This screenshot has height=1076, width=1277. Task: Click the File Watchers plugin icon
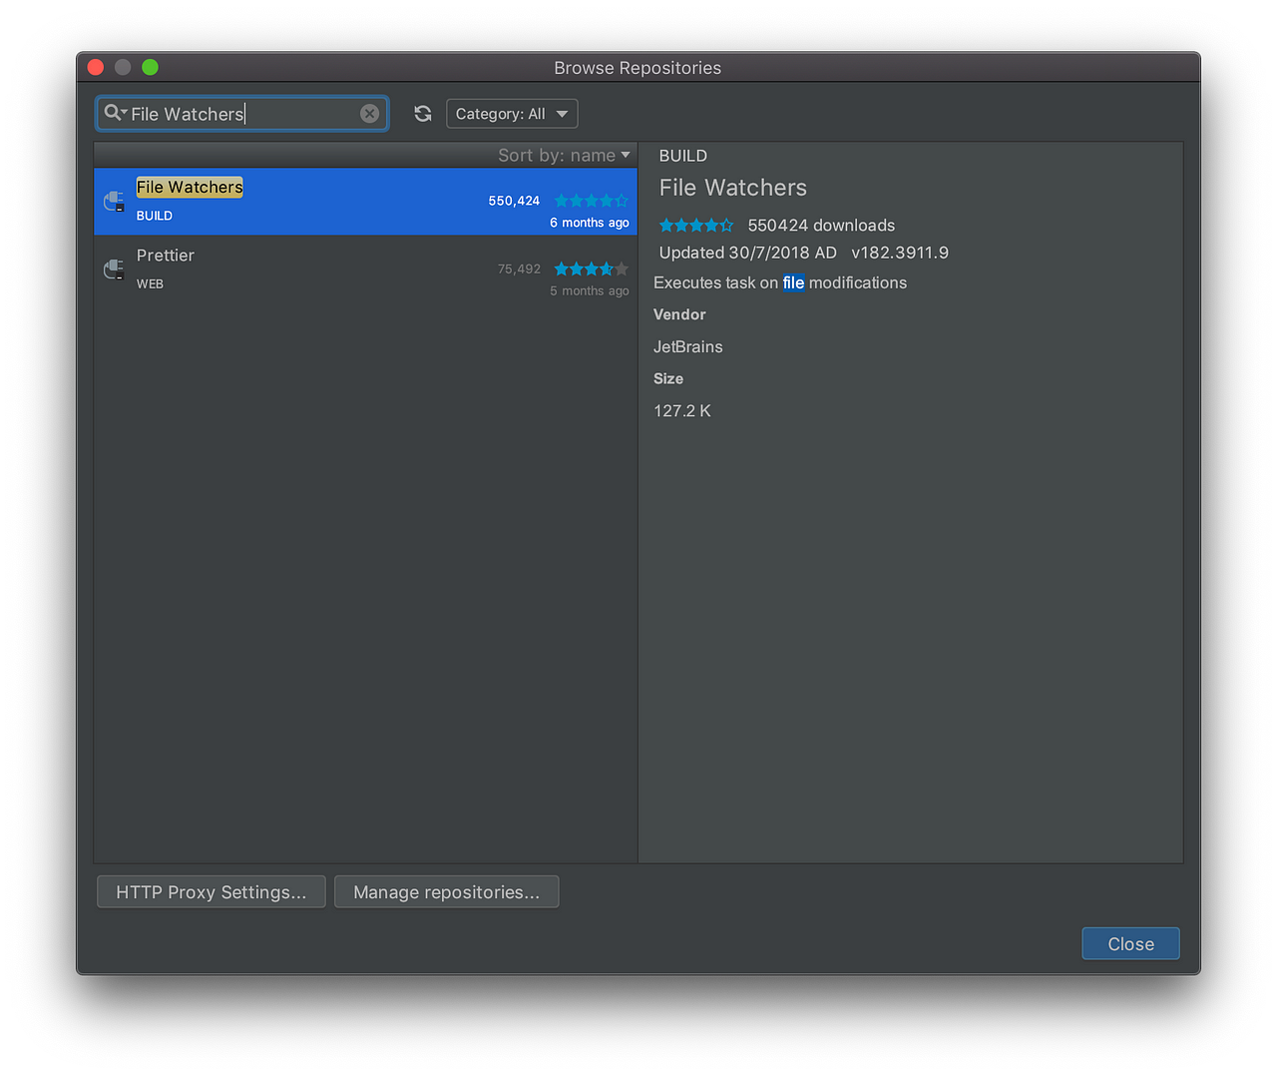[115, 201]
